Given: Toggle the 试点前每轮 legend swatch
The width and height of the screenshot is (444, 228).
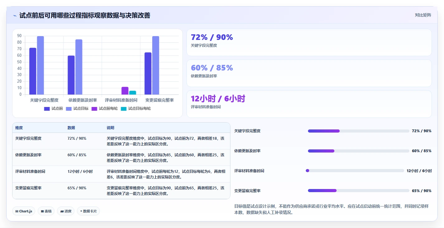Looking at the screenshot, I should (94, 109).
